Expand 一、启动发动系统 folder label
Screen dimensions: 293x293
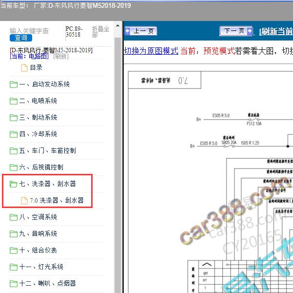[x=44, y=84]
